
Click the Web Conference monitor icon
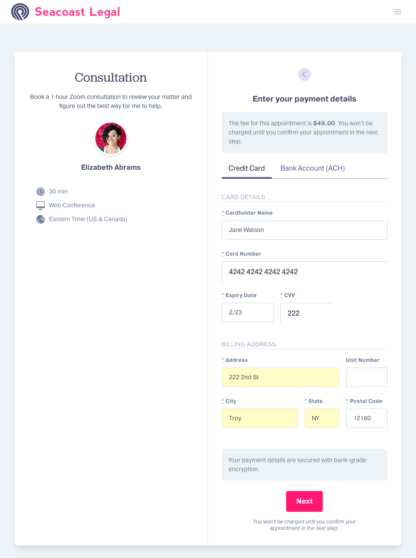pos(40,205)
